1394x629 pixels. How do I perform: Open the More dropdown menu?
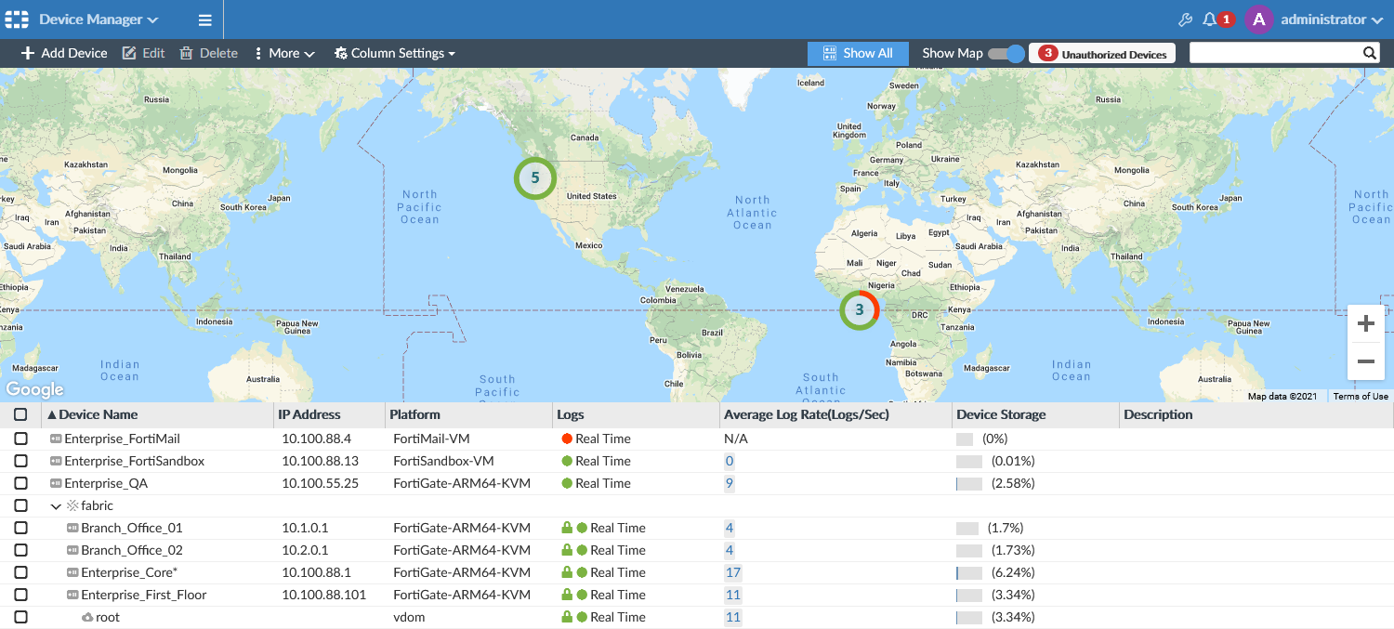284,53
